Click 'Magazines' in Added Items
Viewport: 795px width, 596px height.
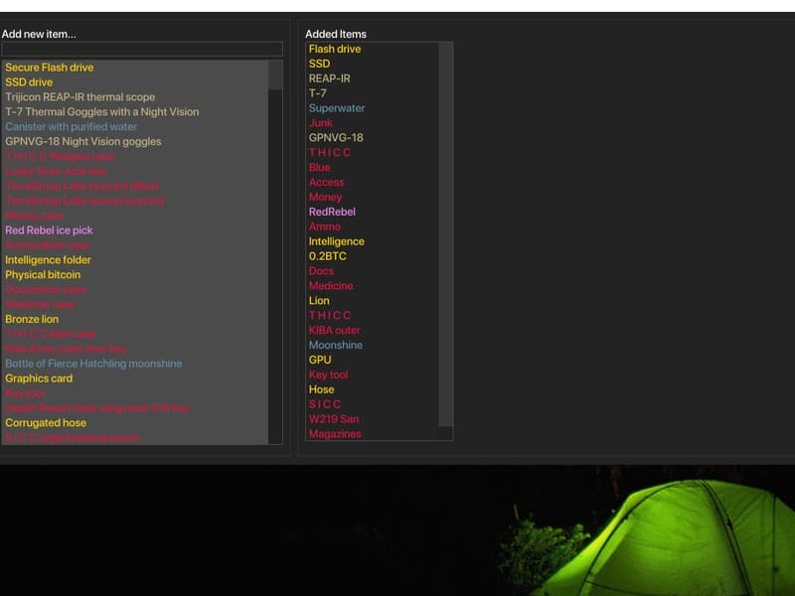click(335, 434)
